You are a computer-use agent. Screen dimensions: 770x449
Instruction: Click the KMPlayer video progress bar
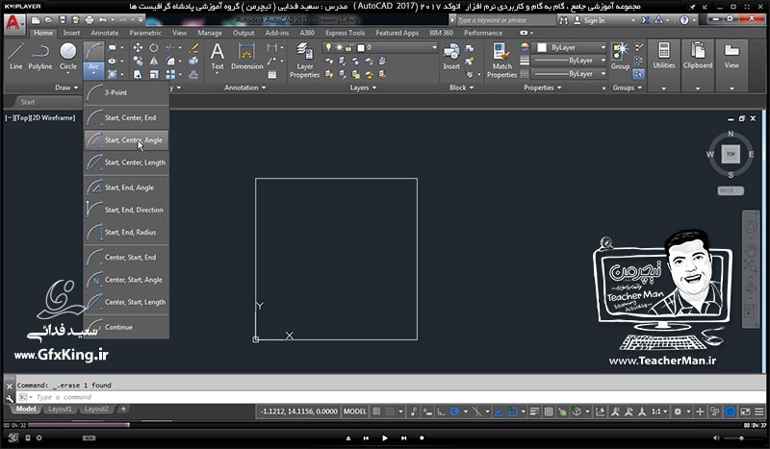[x=384, y=426]
